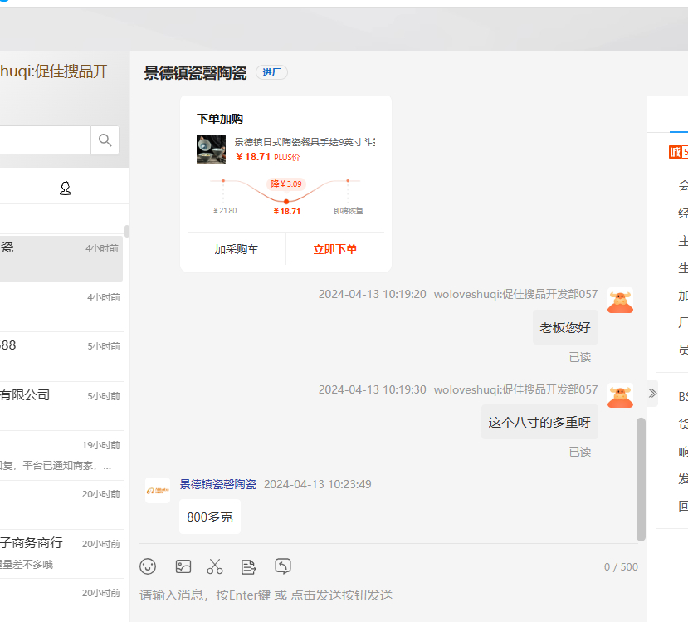Viewport: 688px width, 622px height.
Task: Click the 立即下单 button
Action: point(335,249)
